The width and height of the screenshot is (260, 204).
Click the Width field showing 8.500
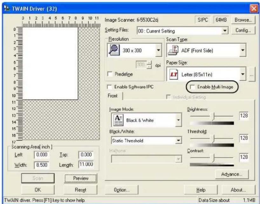42,165
